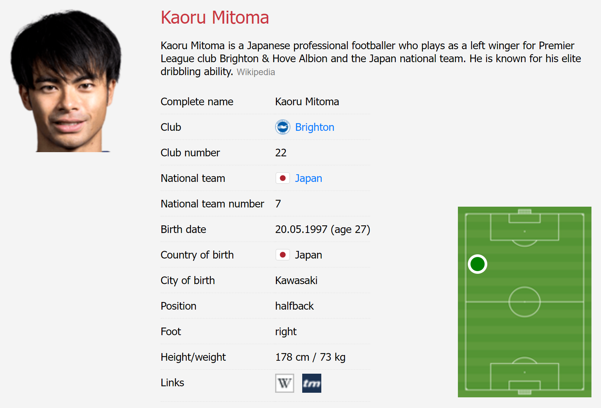Click the halfback position value

click(294, 306)
